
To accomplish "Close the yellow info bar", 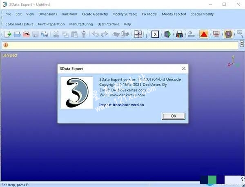I will click(x=242, y=44).
